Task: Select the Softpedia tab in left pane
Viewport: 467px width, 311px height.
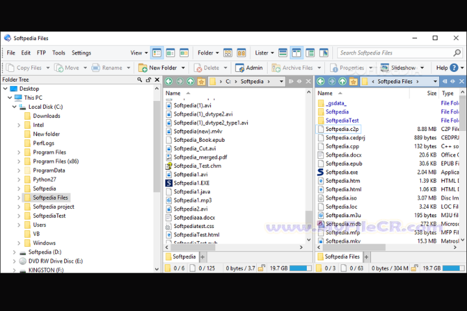Action: (181, 257)
